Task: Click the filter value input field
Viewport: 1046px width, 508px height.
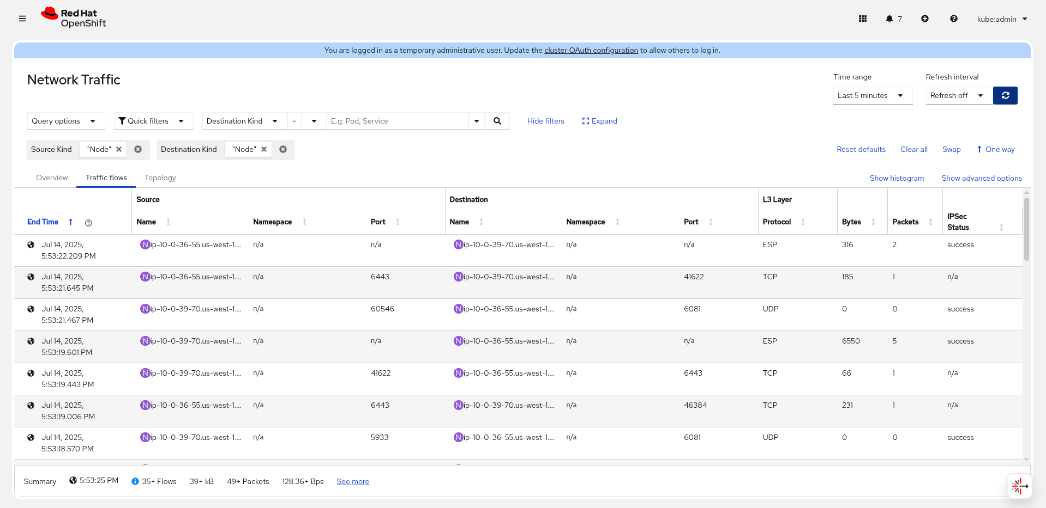Action: coord(397,121)
